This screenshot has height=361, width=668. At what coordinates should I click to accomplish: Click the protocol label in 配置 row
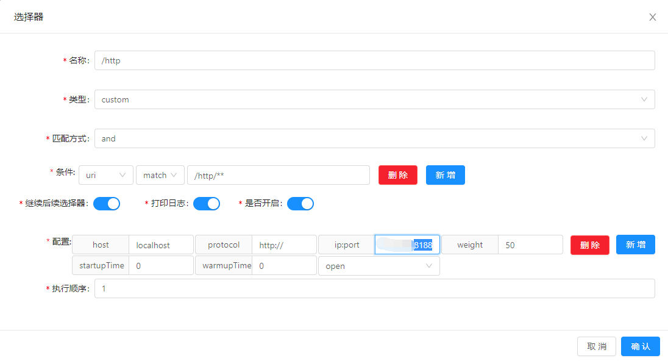[x=224, y=245]
